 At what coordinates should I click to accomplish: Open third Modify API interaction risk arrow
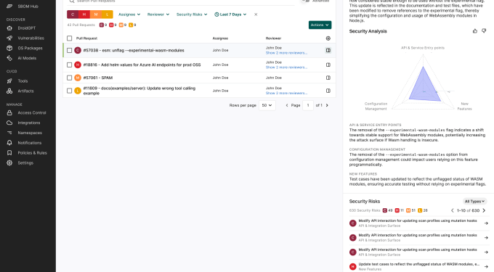[x=486, y=252]
